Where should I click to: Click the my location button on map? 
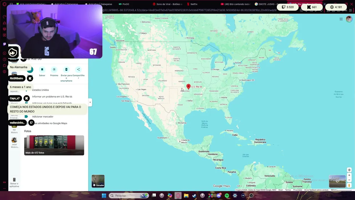(349, 170)
